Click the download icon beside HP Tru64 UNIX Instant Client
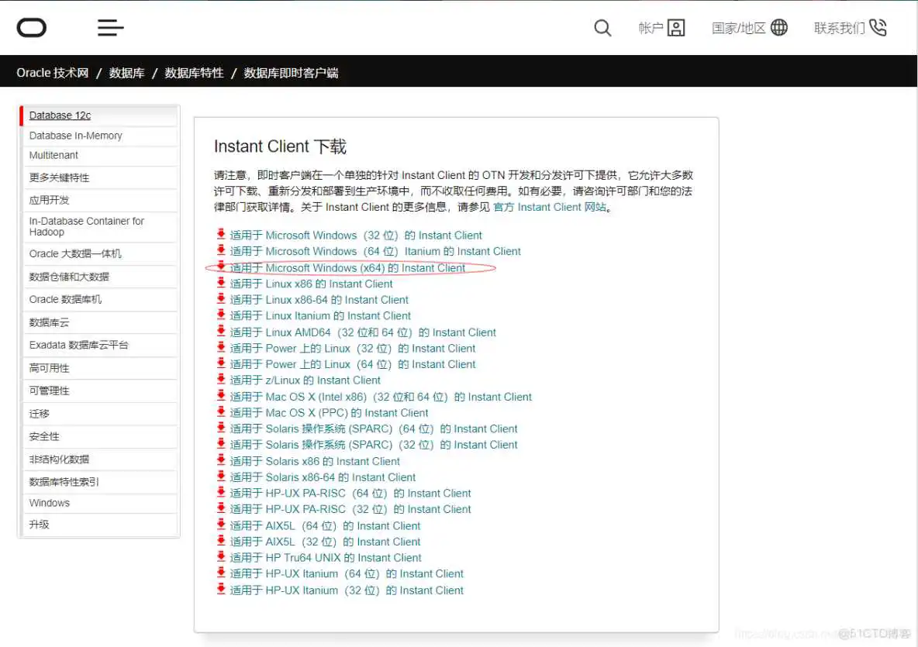Viewport: 918px width, 647px height. [219, 557]
